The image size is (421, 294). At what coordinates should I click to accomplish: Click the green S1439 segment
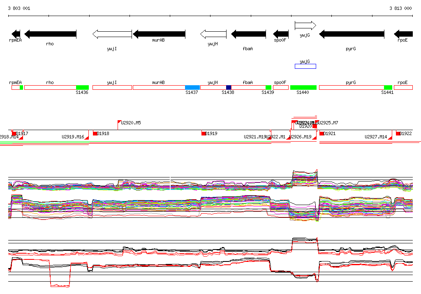pyautogui.click(x=268, y=87)
